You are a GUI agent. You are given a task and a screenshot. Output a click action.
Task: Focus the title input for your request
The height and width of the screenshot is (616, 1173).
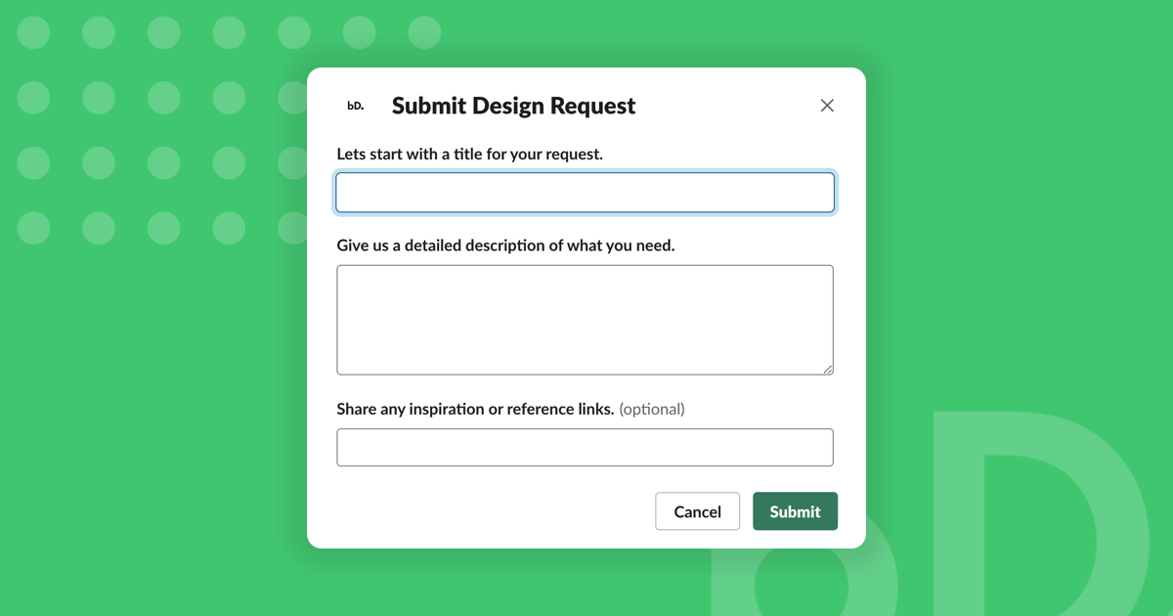pyautogui.click(x=585, y=192)
